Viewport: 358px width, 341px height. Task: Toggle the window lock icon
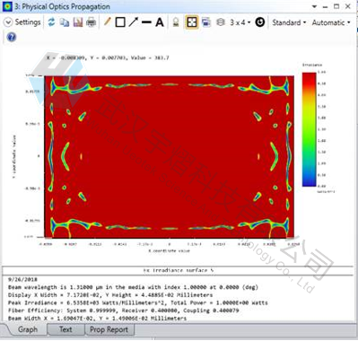click(x=176, y=22)
